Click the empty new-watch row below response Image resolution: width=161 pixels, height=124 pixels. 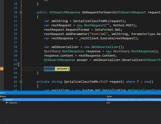point(80,106)
